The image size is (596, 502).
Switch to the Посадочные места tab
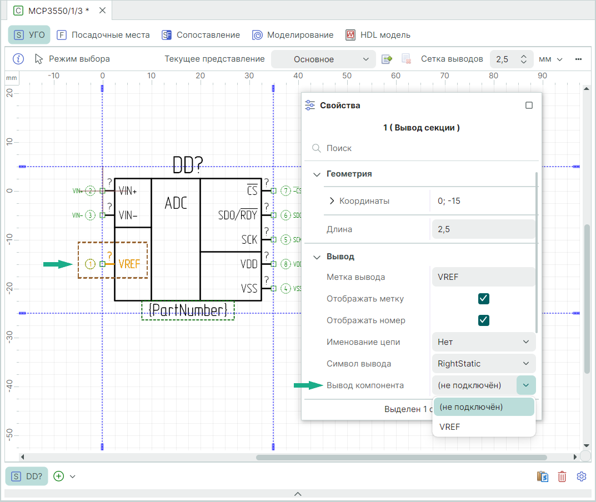pyautogui.click(x=103, y=35)
